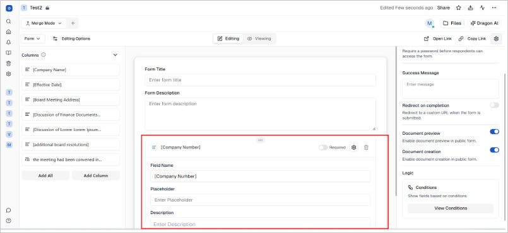
Task: Click the Add Column button
Action: (96, 176)
